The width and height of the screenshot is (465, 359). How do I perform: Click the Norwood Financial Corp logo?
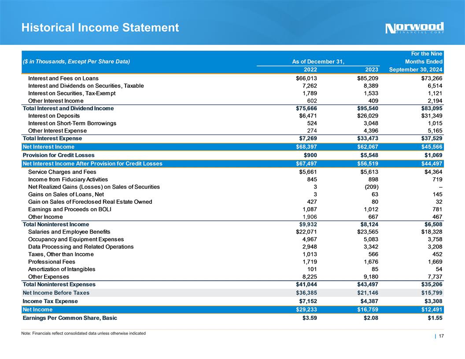pyautogui.click(x=414, y=28)
